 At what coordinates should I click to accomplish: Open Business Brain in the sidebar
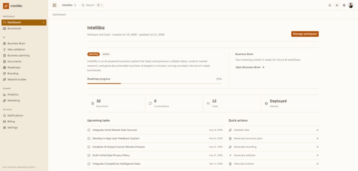(24, 44)
